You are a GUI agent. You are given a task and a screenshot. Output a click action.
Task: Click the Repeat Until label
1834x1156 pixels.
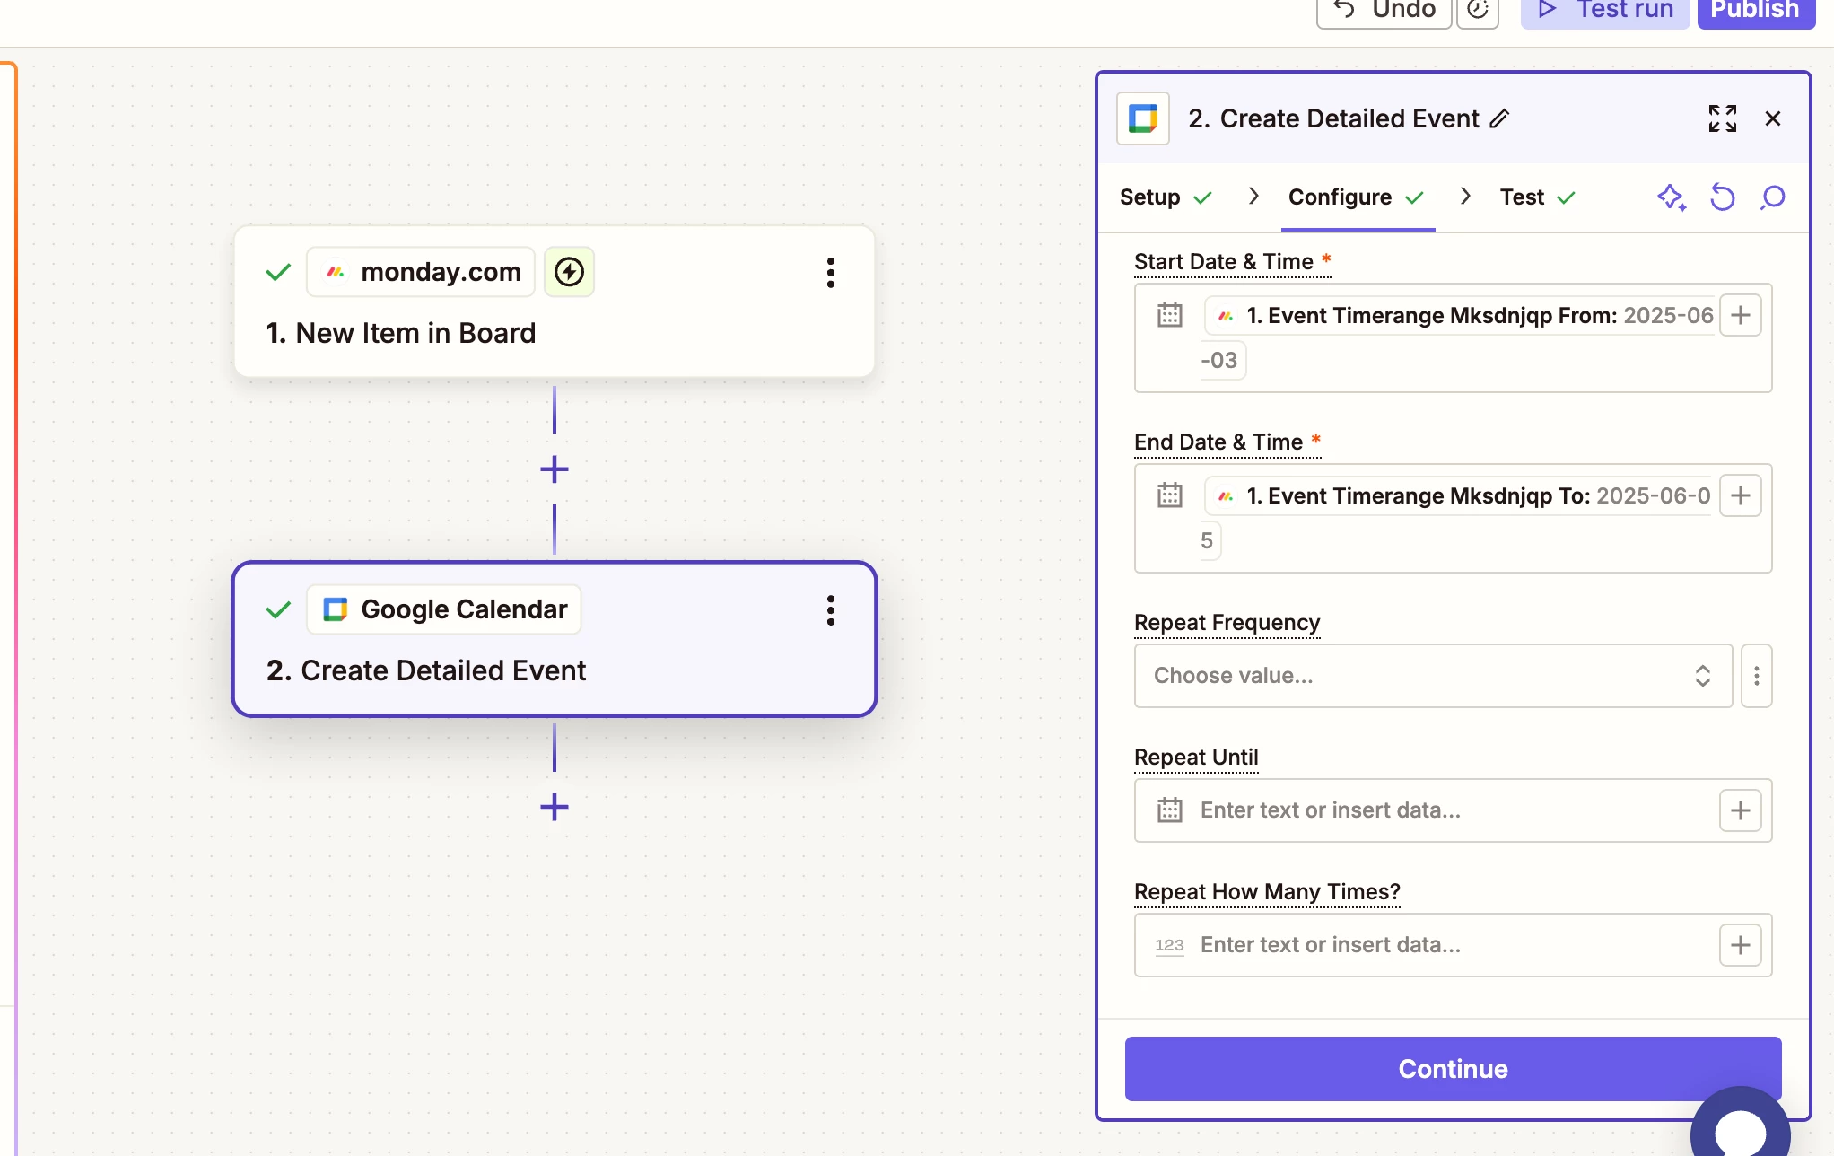[1196, 758]
